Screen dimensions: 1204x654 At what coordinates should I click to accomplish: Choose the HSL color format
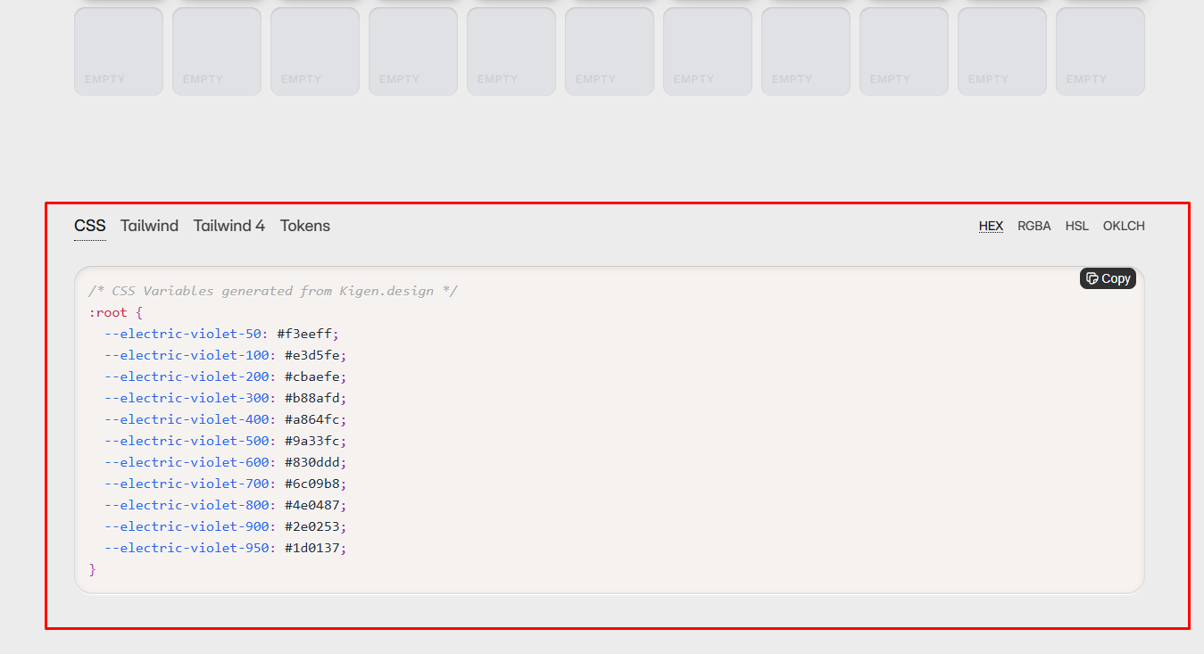[x=1077, y=226]
